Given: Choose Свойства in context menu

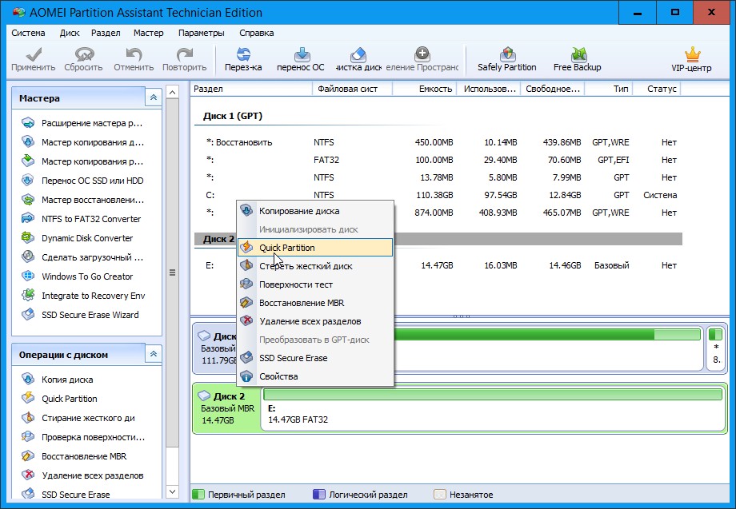Looking at the screenshot, I should tap(315, 376).
